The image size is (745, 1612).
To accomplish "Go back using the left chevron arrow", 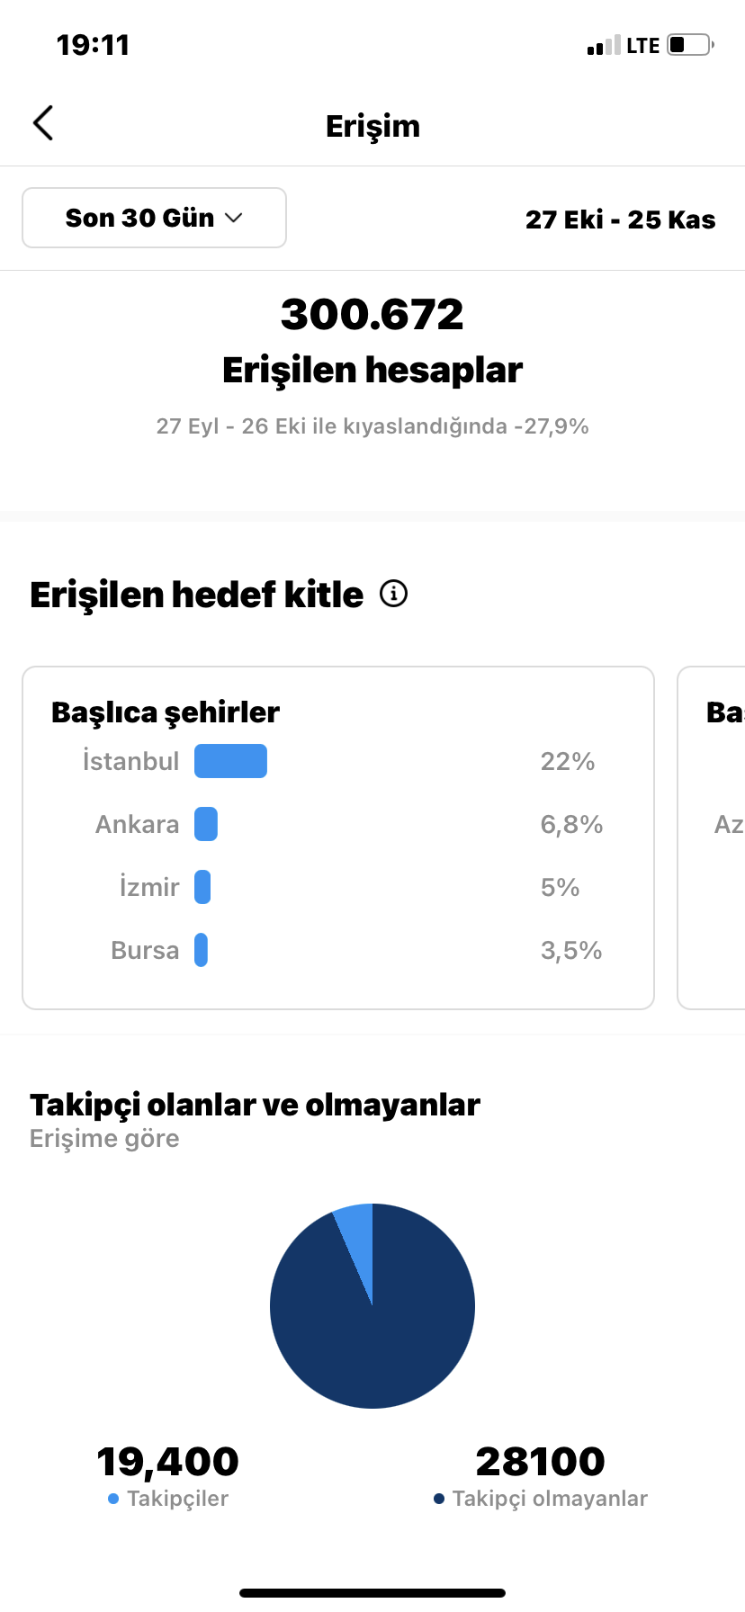I will (43, 123).
